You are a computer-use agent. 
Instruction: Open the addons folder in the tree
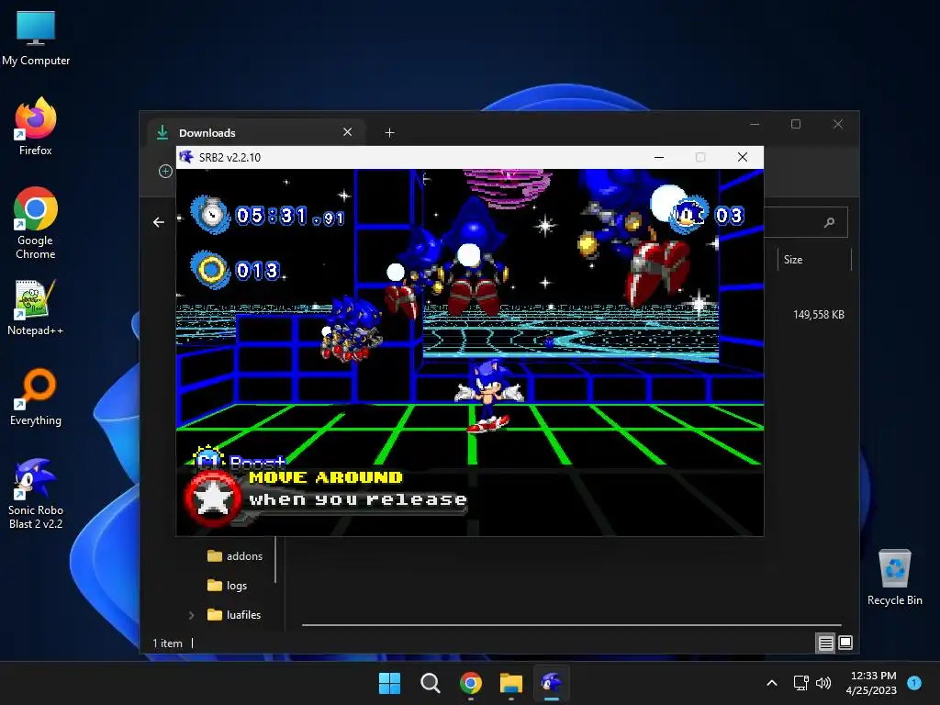coord(235,556)
